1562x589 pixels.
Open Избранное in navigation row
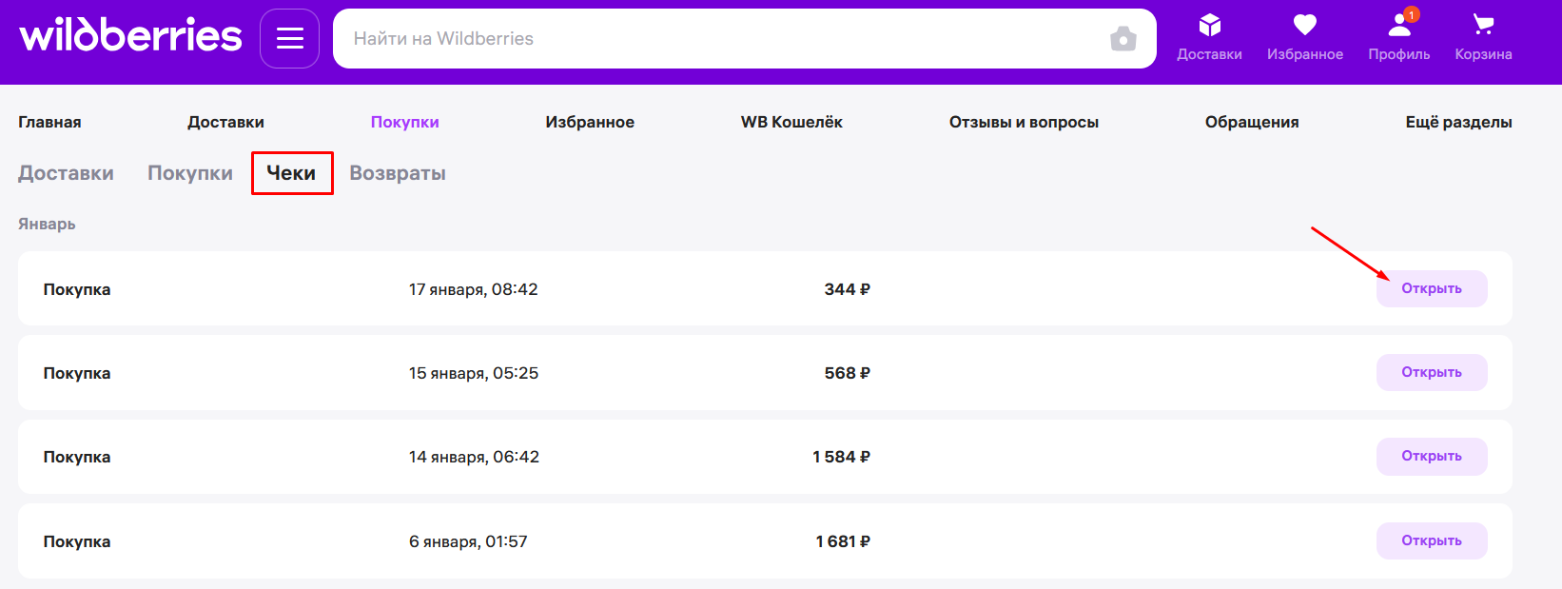[x=590, y=122]
